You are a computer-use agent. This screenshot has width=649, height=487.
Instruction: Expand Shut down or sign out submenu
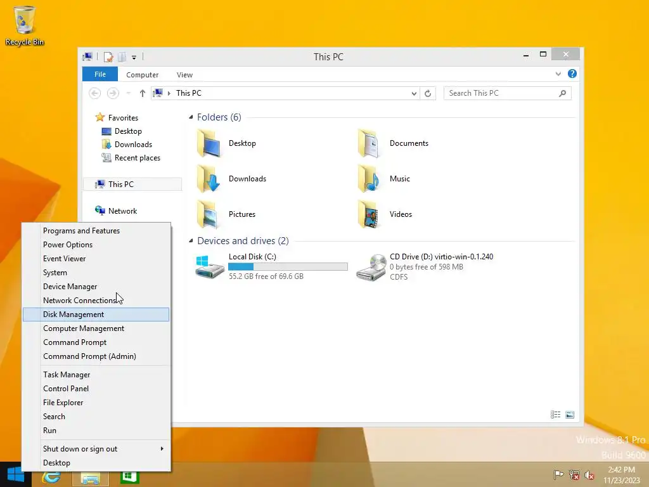click(x=96, y=449)
